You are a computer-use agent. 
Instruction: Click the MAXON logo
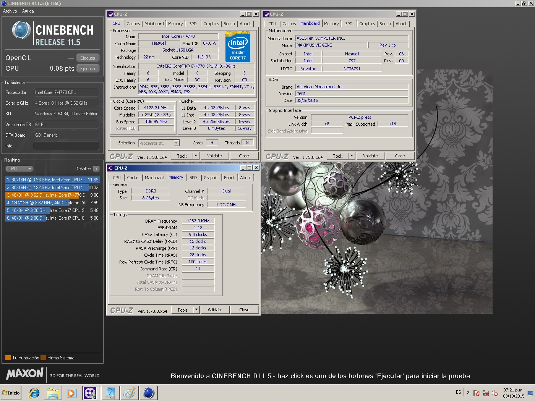click(x=25, y=374)
